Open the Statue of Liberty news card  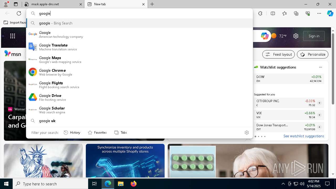43,161
